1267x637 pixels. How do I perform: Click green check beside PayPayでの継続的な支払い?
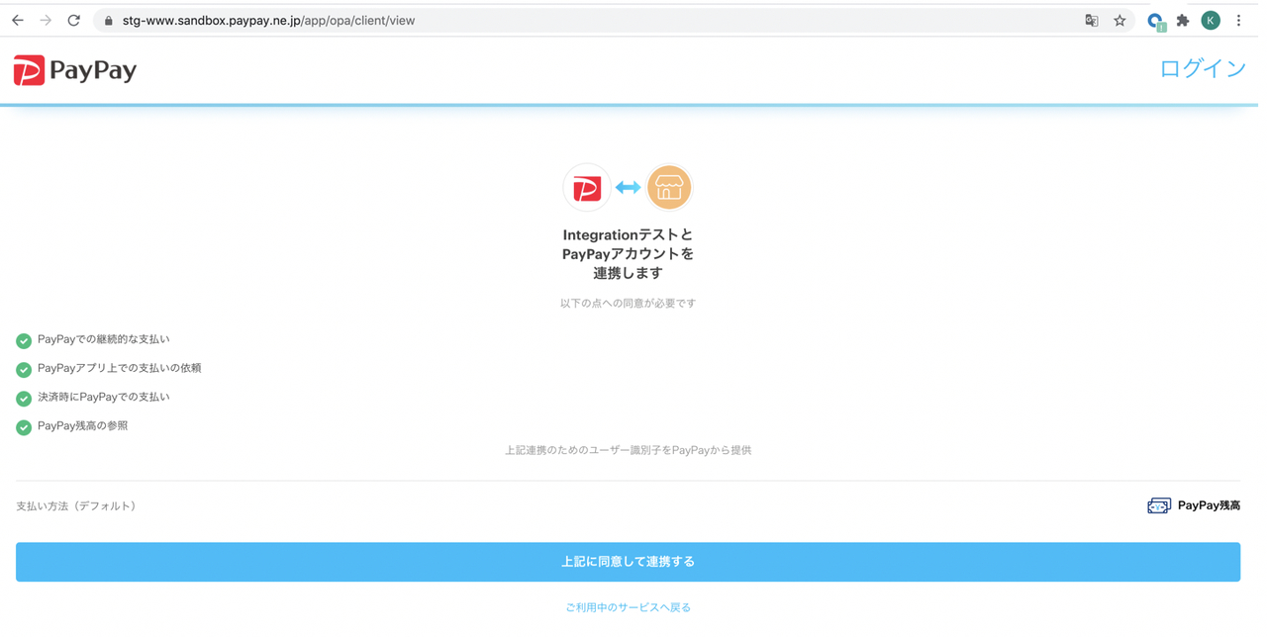pyautogui.click(x=24, y=341)
